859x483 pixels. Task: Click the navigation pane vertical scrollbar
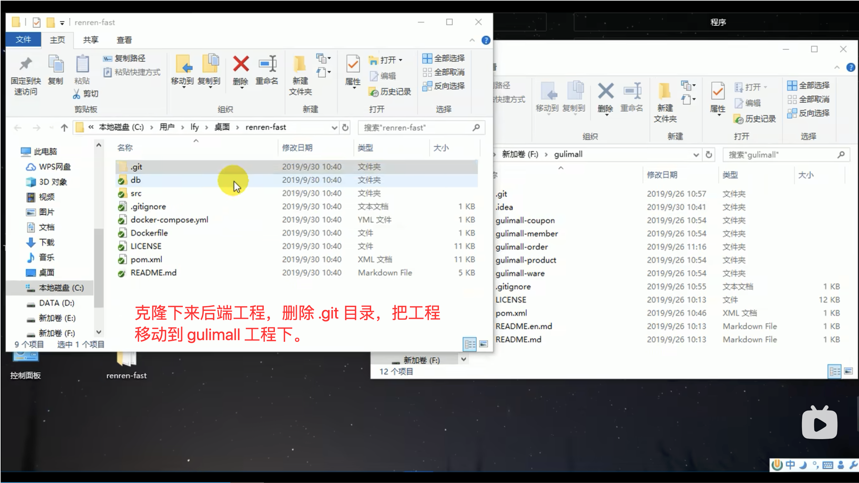coord(99,267)
